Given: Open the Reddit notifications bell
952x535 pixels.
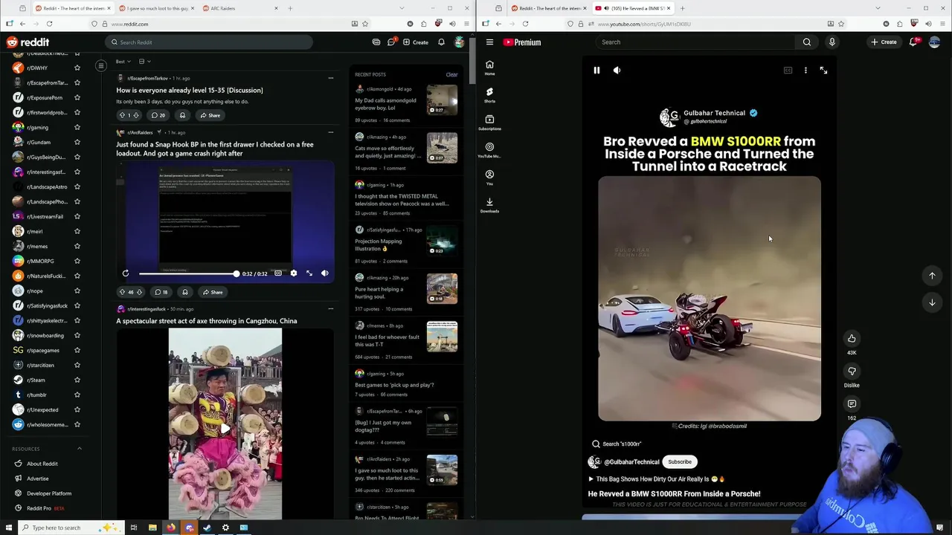Looking at the screenshot, I should coord(441,42).
